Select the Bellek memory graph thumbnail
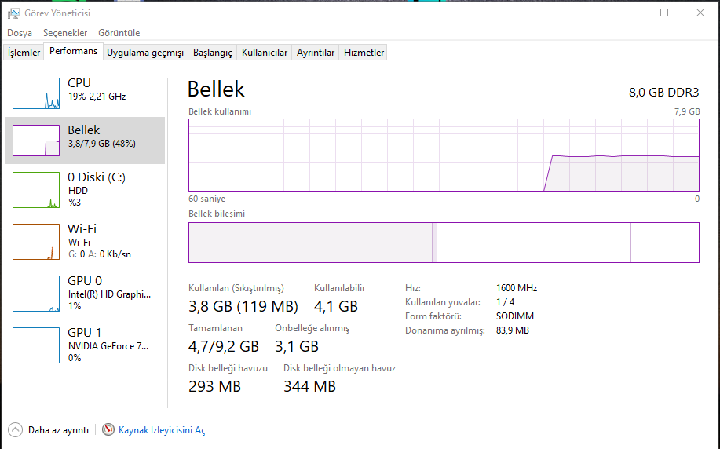 [x=36, y=141]
